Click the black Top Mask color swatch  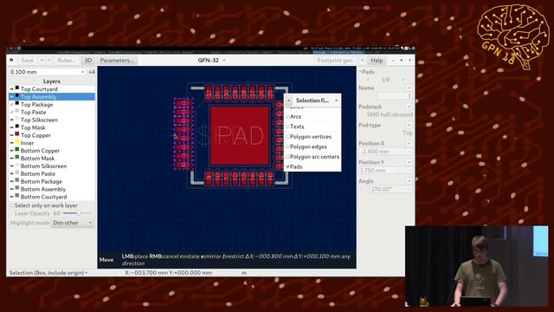[x=17, y=127]
